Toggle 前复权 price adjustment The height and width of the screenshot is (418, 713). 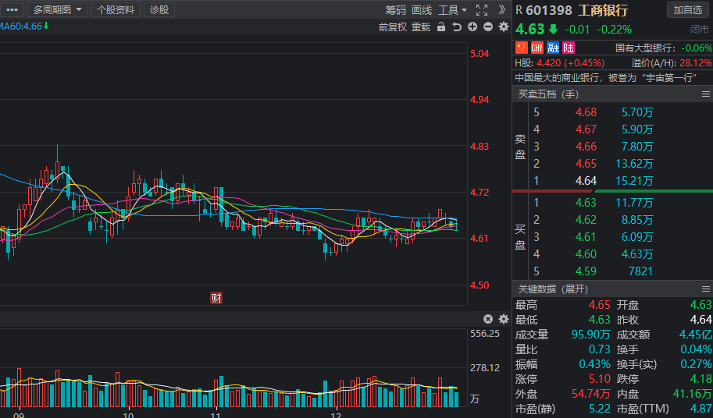click(x=392, y=27)
